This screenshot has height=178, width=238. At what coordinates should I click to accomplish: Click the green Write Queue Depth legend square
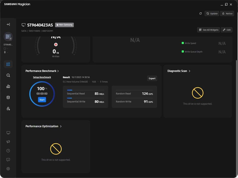coord(183,51)
